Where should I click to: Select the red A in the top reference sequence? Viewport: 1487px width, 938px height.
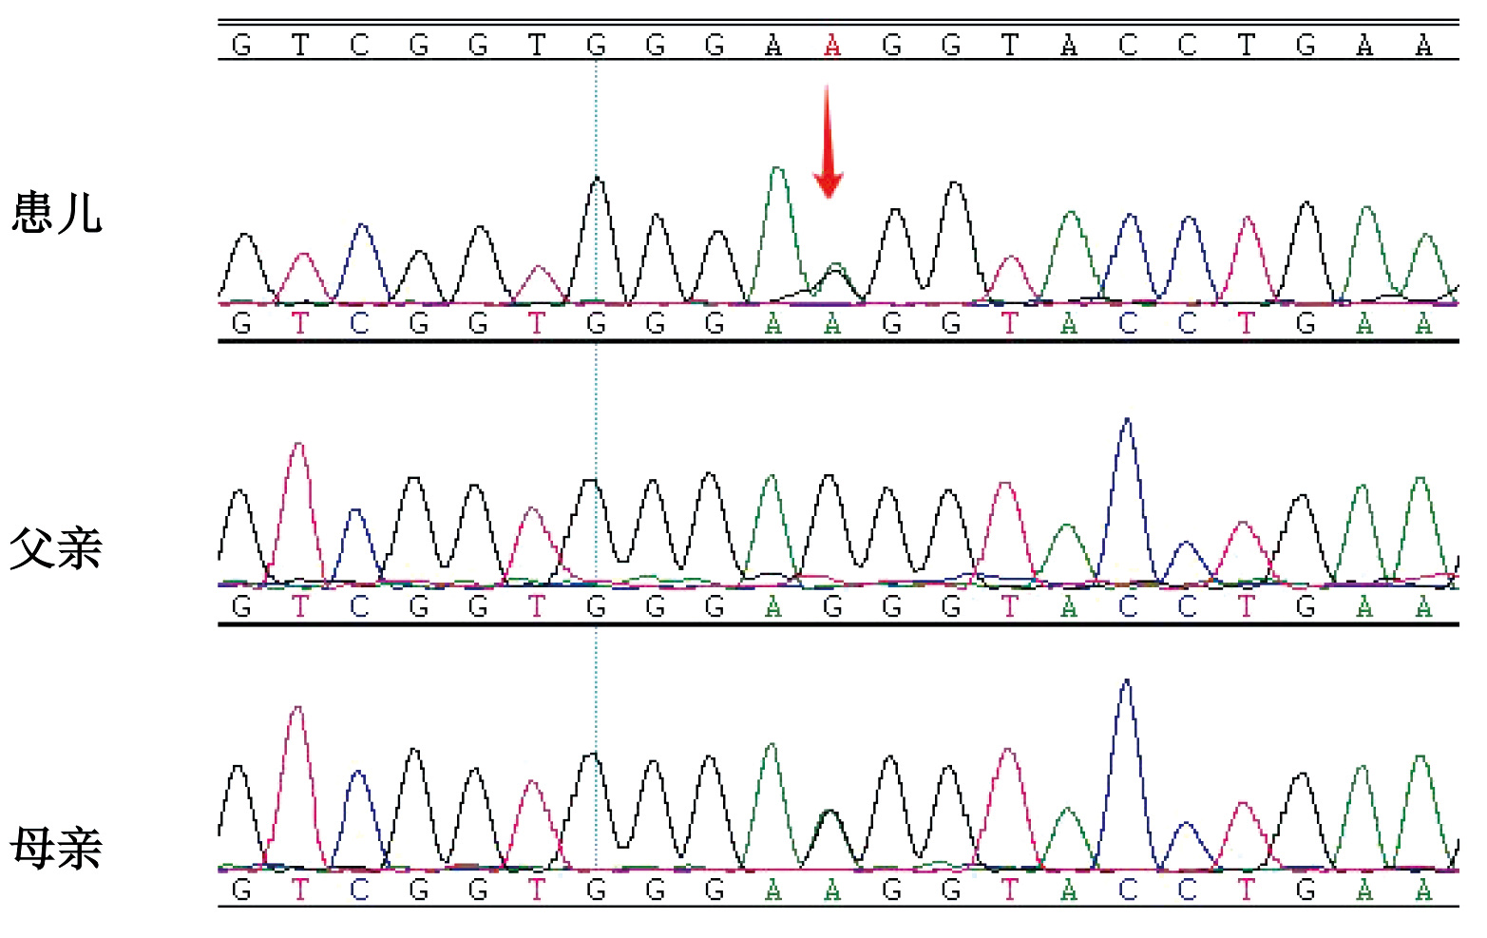pos(832,45)
